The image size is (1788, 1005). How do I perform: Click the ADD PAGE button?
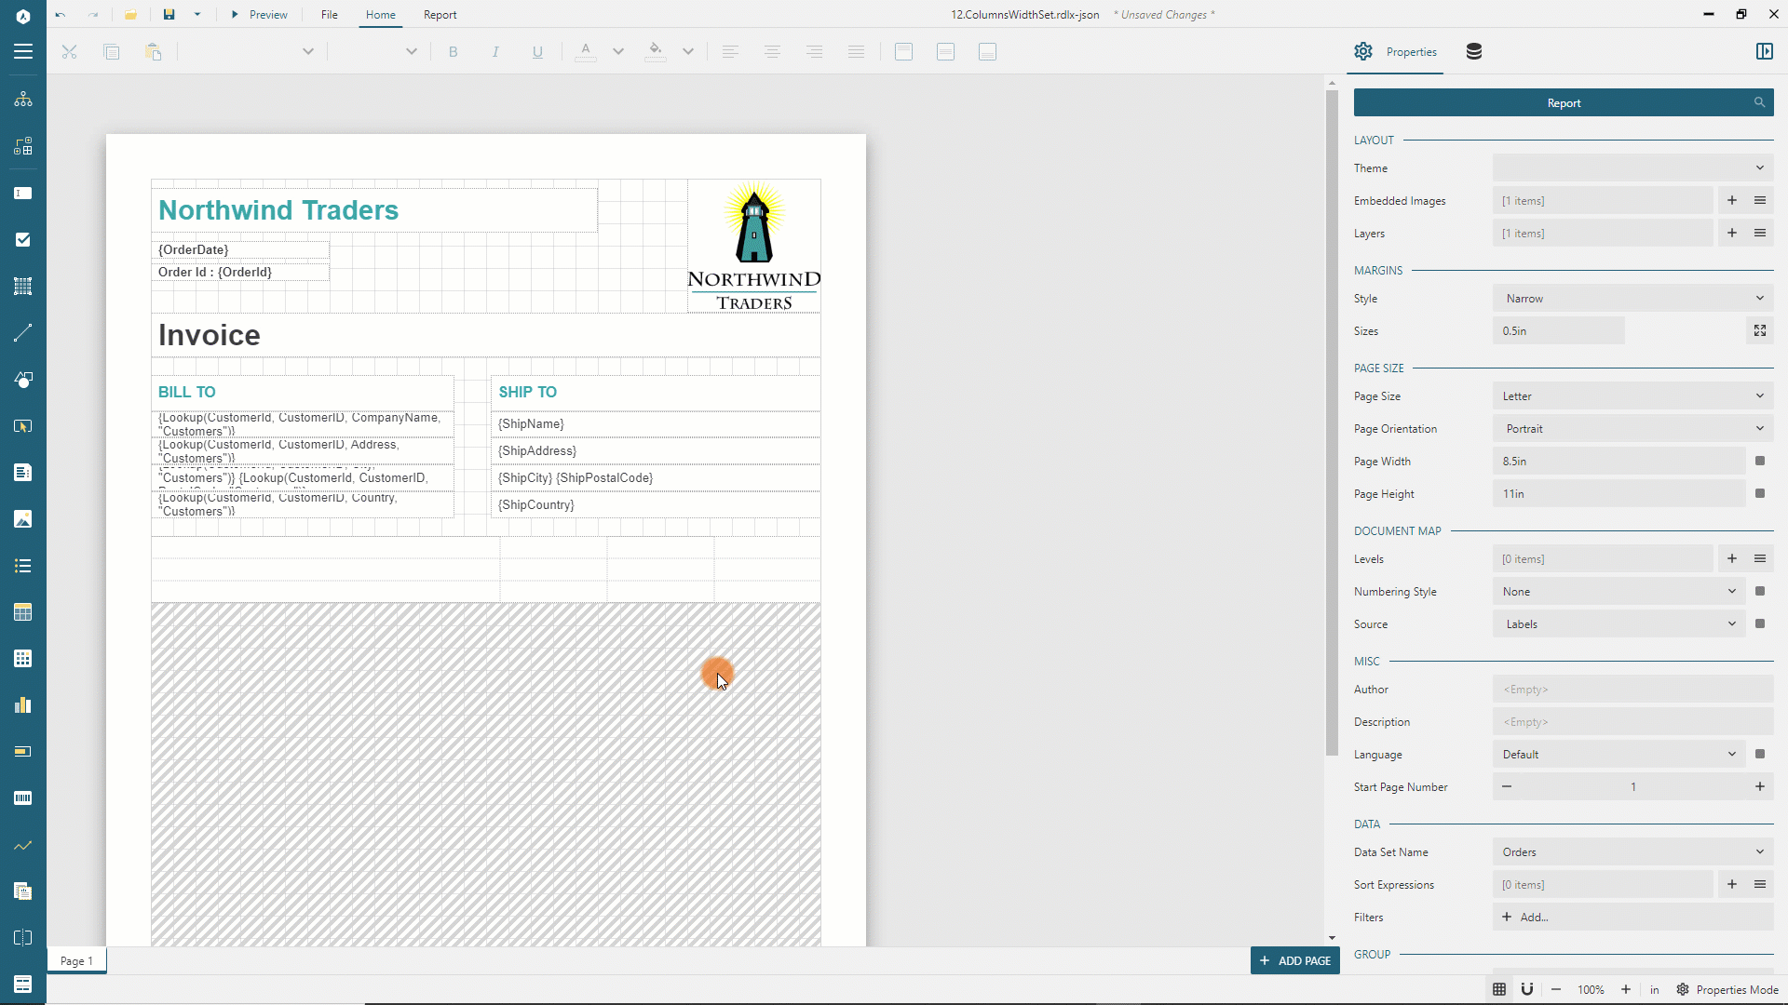point(1294,961)
